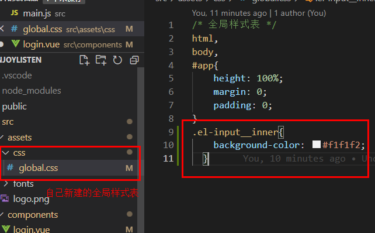375x233 pixels.
Task: Click the padding: 0; declaration
Action: tap(243, 105)
